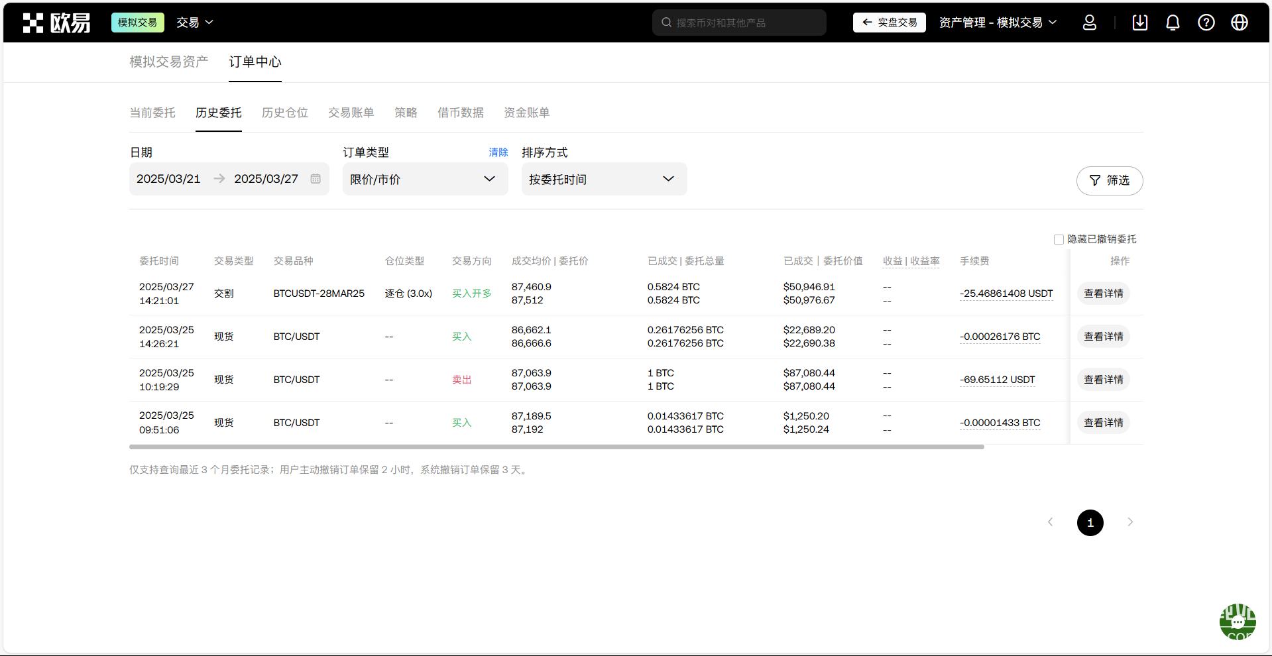
Task: Expand the order type dropdown
Action: point(425,179)
